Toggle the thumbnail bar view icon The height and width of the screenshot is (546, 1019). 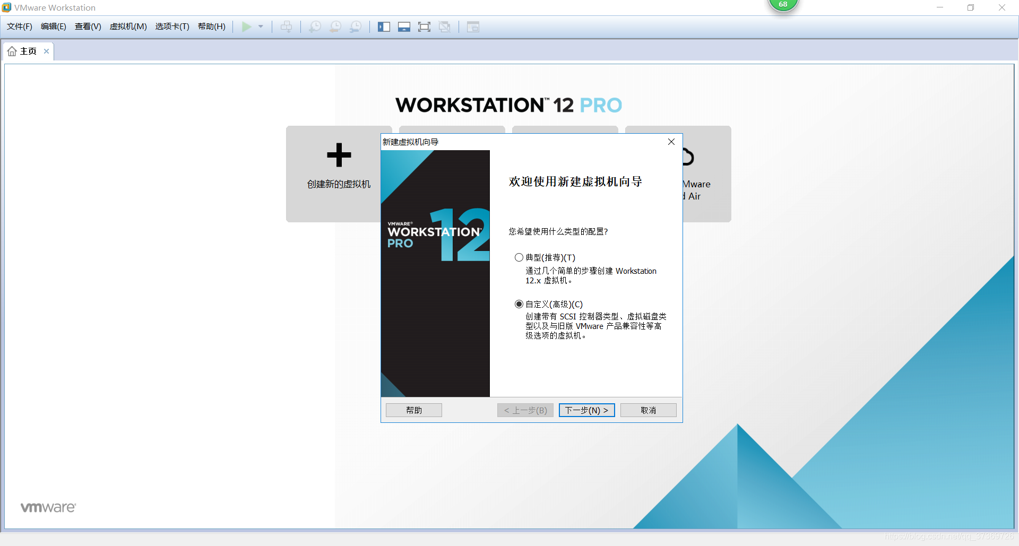404,27
